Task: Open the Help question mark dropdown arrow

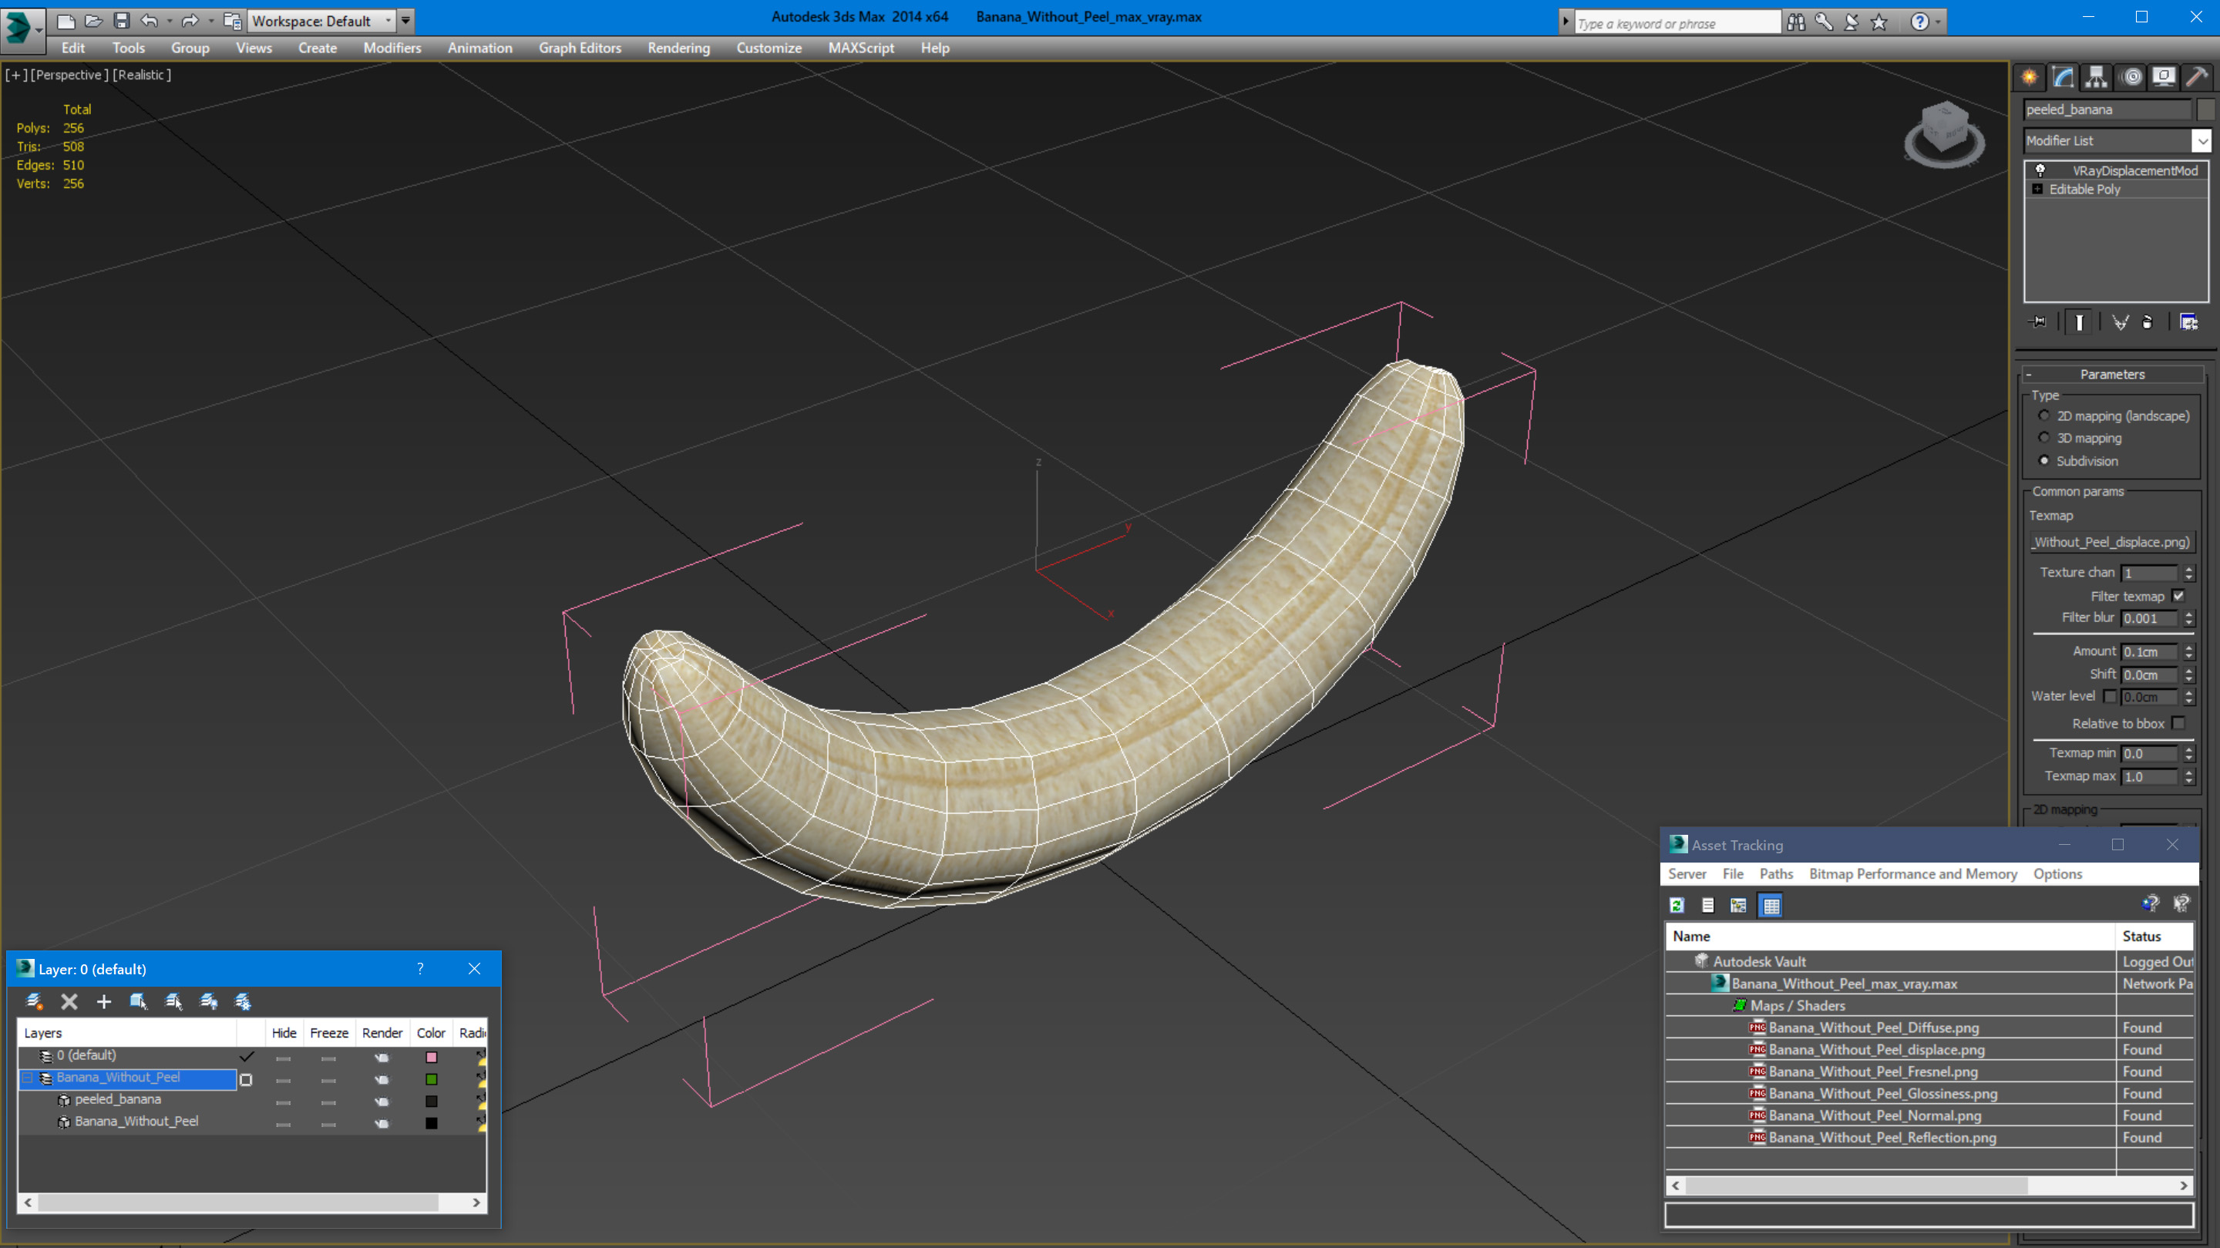Action: click(x=1939, y=22)
